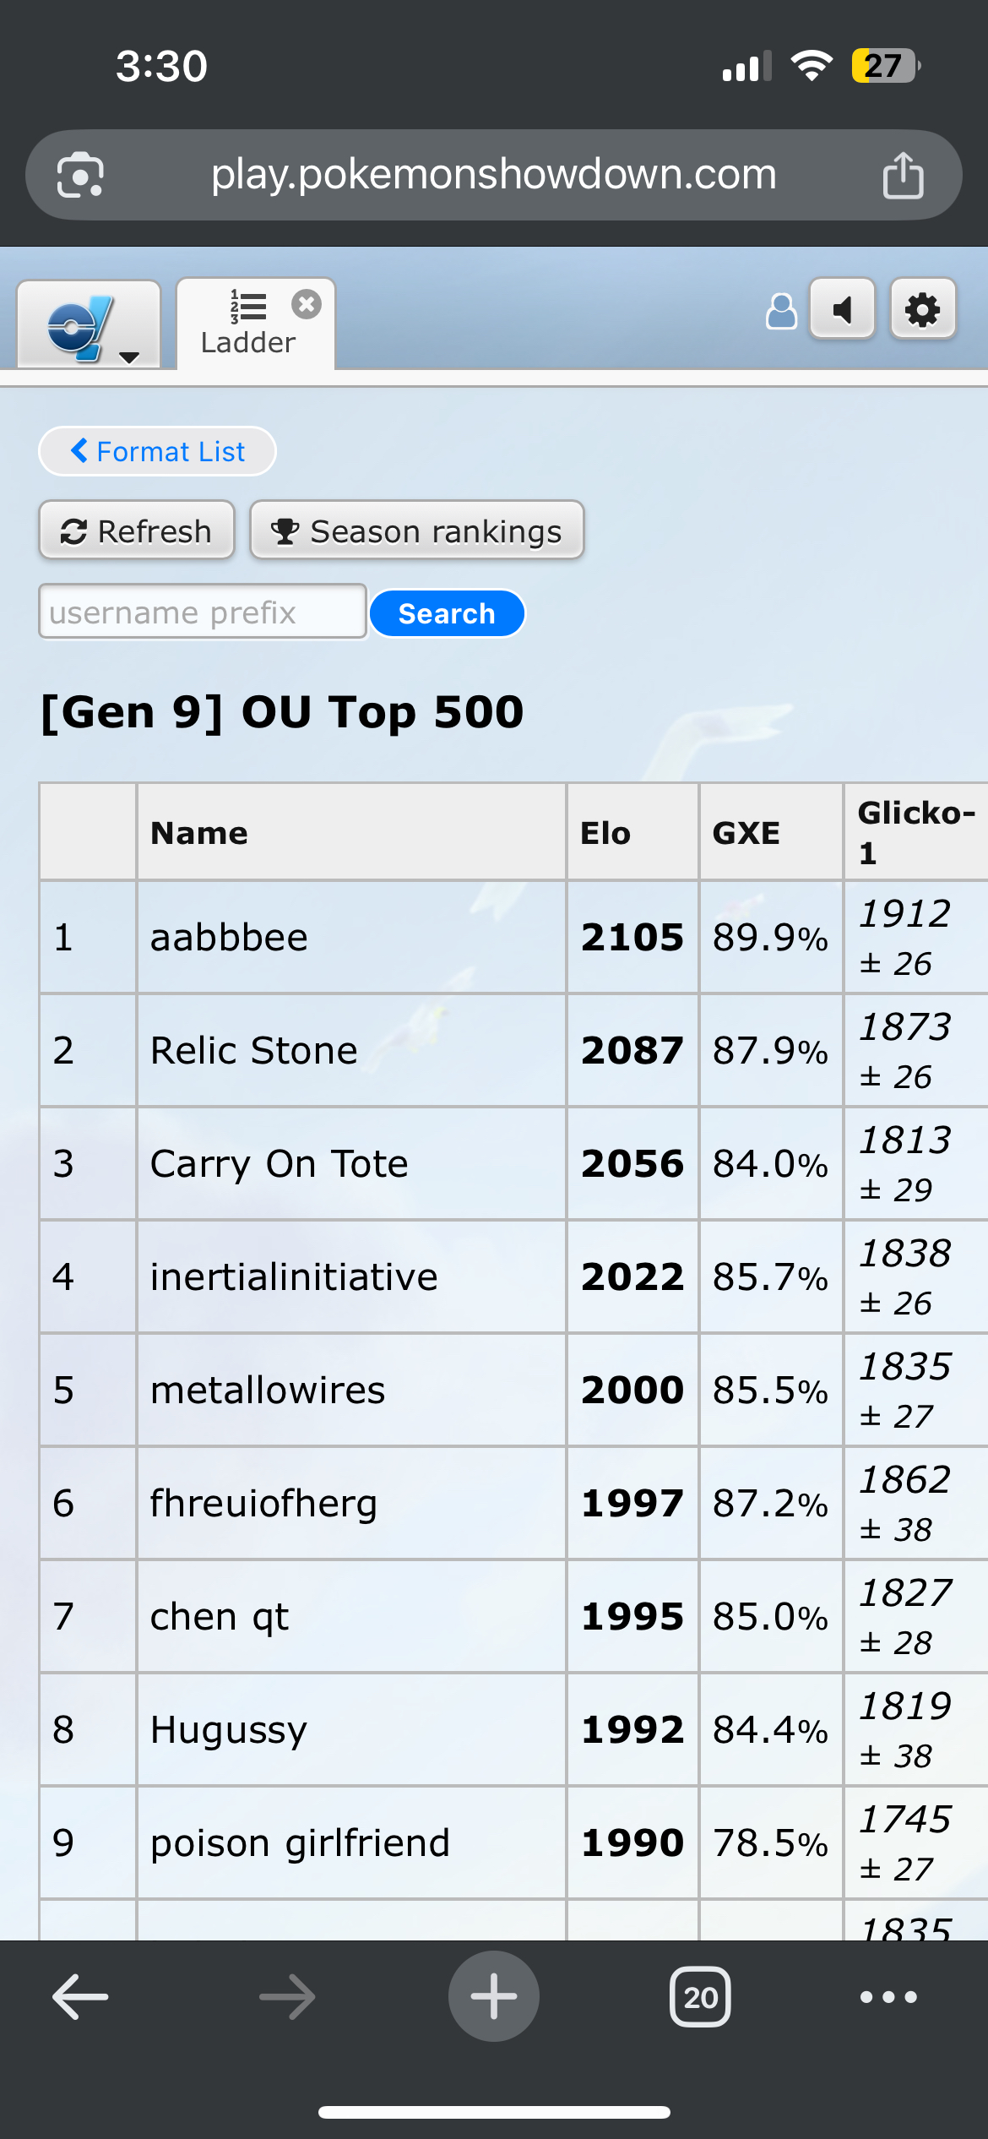Open aabbbee's player profile
The height and width of the screenshot is (2139, 988).
[x=229, y=937]
